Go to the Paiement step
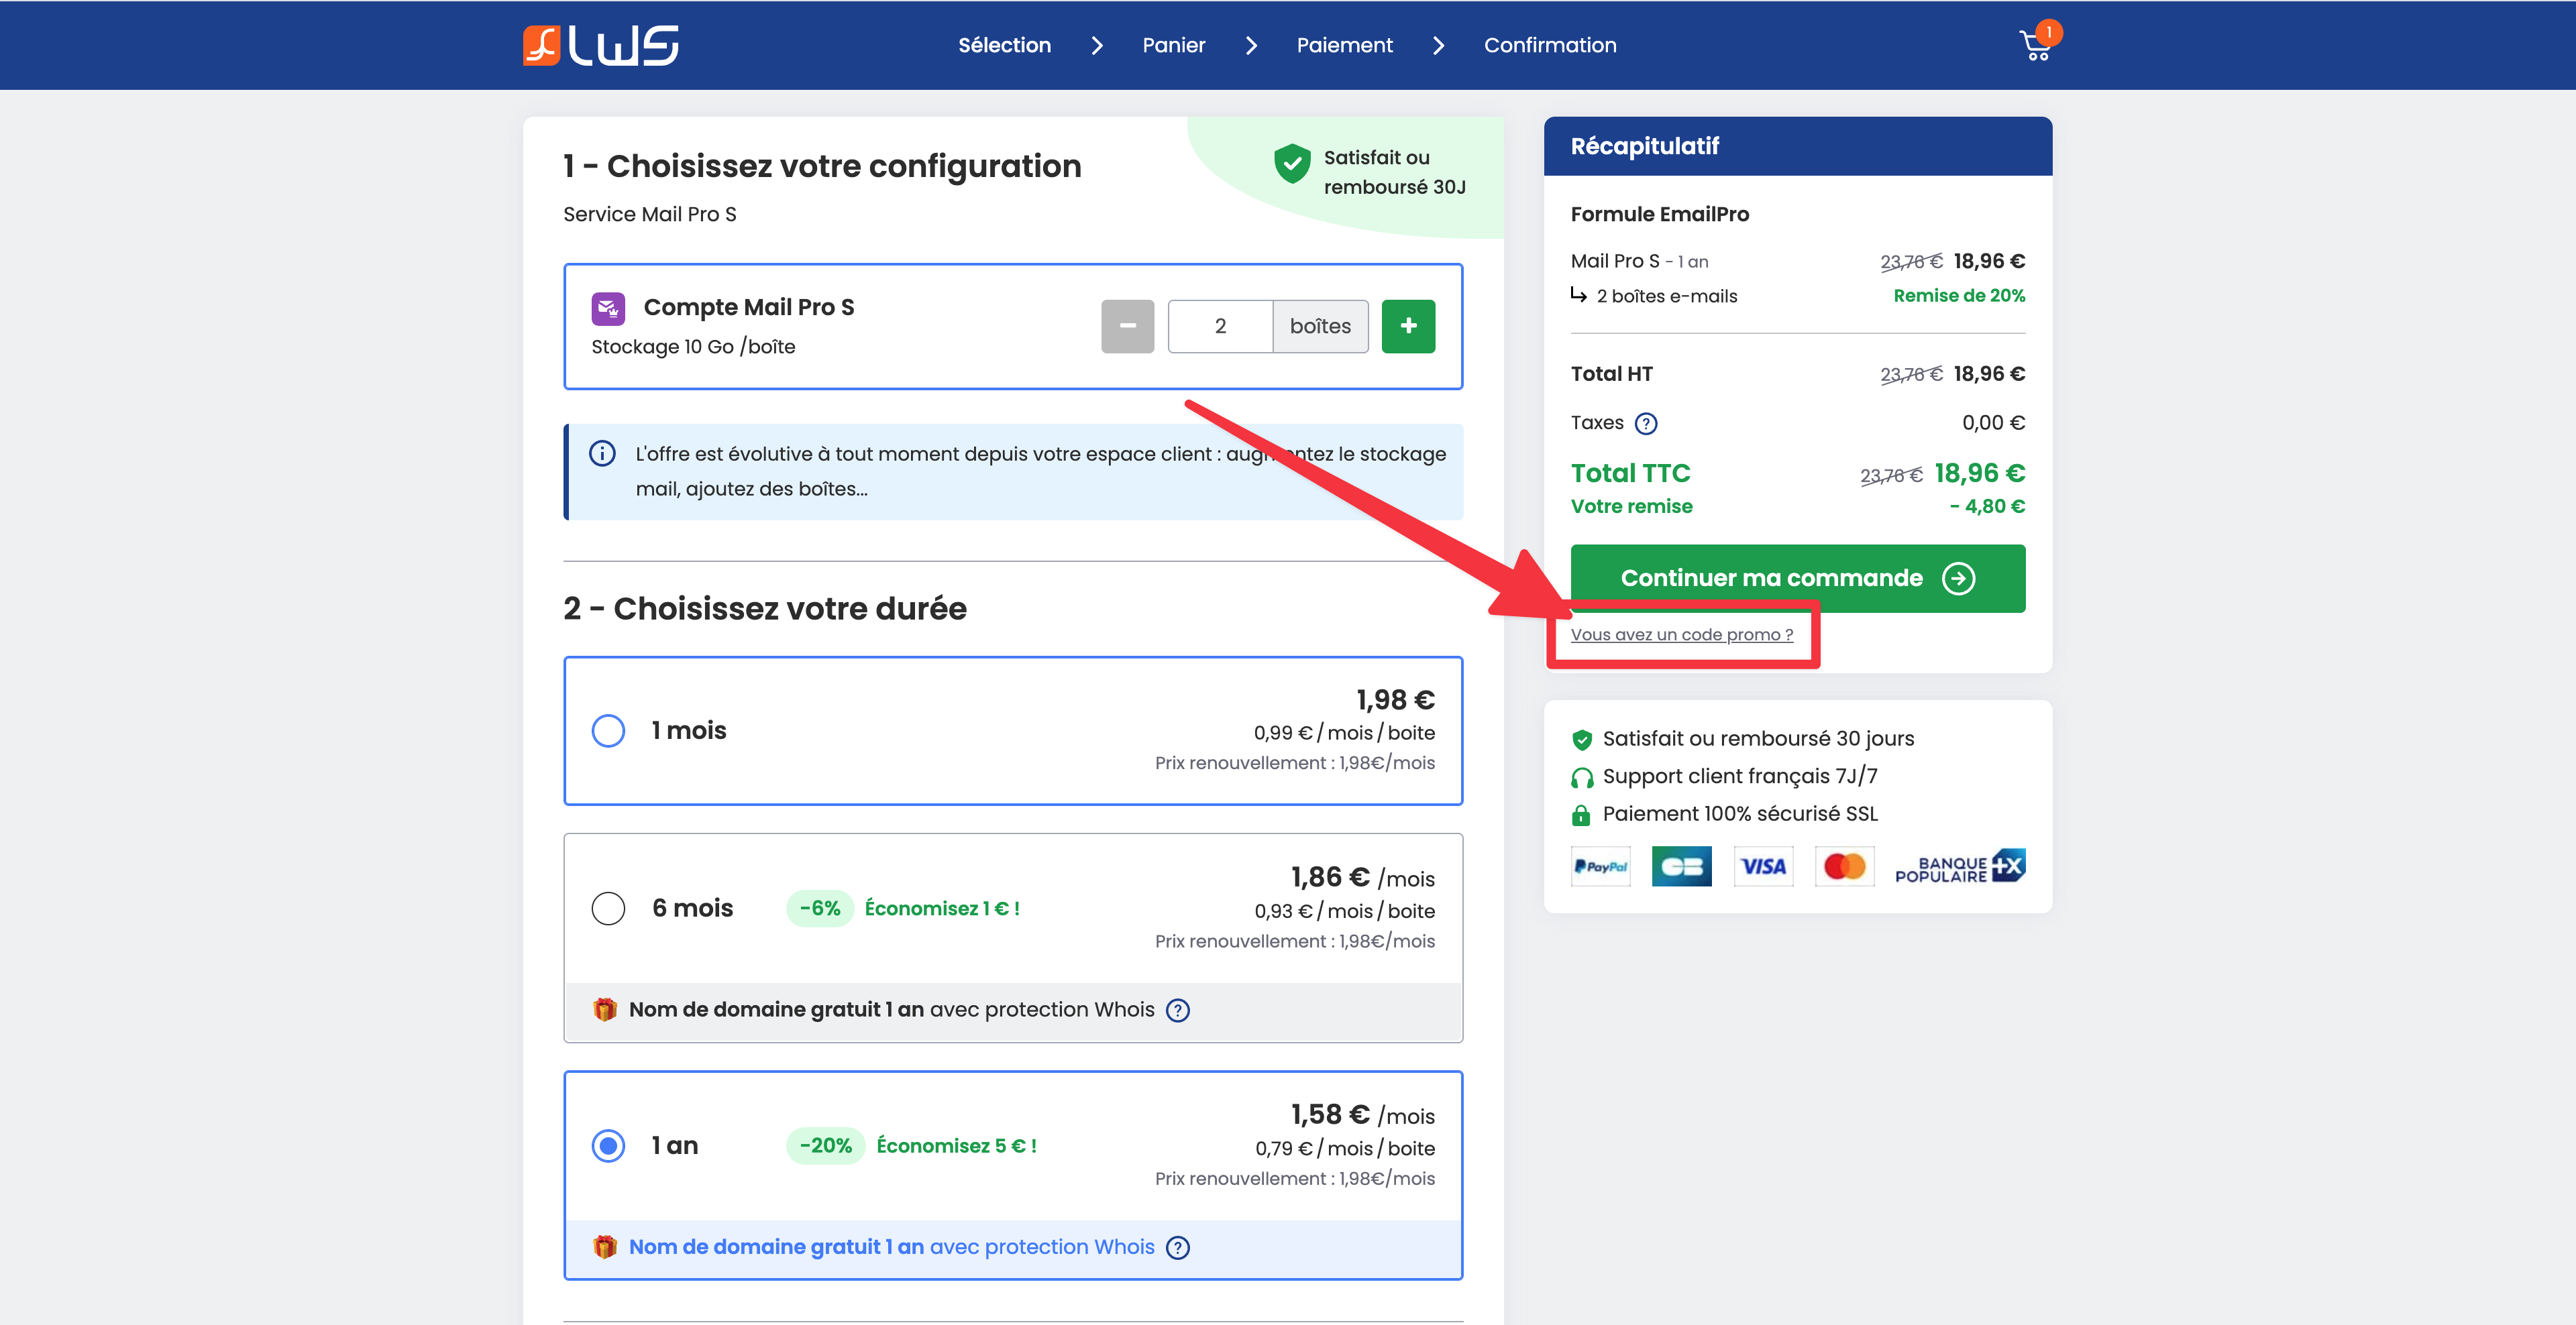Viewport: 2576px width, 1325px height. point(1344,45)
